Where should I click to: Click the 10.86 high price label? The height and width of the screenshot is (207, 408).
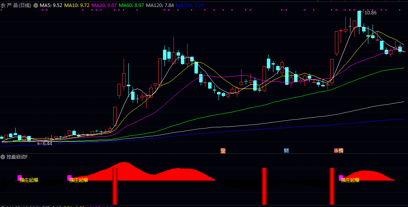(370, 13)
